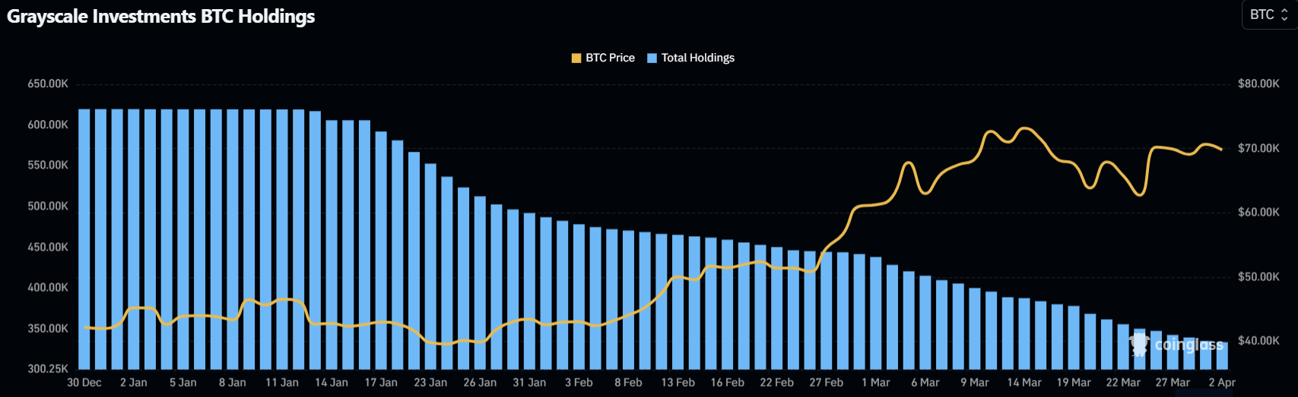The image size is (1298, 397).
Task: Click the holdings bar above 17 Jan
Action: 381,250
